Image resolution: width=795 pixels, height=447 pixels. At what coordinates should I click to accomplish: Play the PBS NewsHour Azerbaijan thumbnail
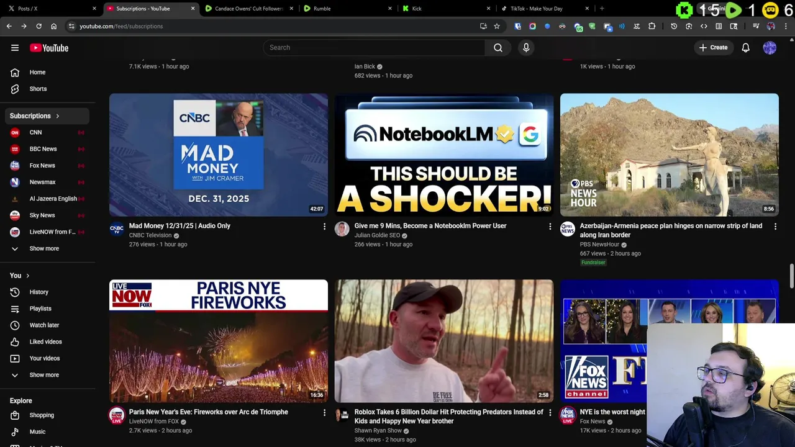point(670,155)
